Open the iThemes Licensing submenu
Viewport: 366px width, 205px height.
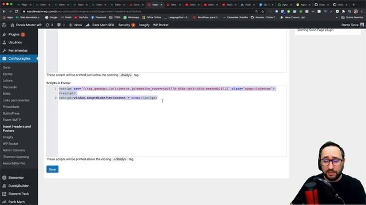point(16,157)
